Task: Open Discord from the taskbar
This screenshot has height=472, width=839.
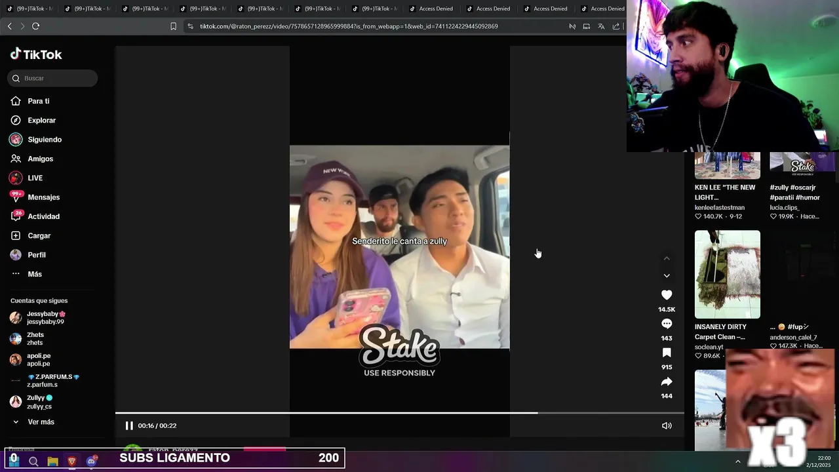Action: coord(92,462)
